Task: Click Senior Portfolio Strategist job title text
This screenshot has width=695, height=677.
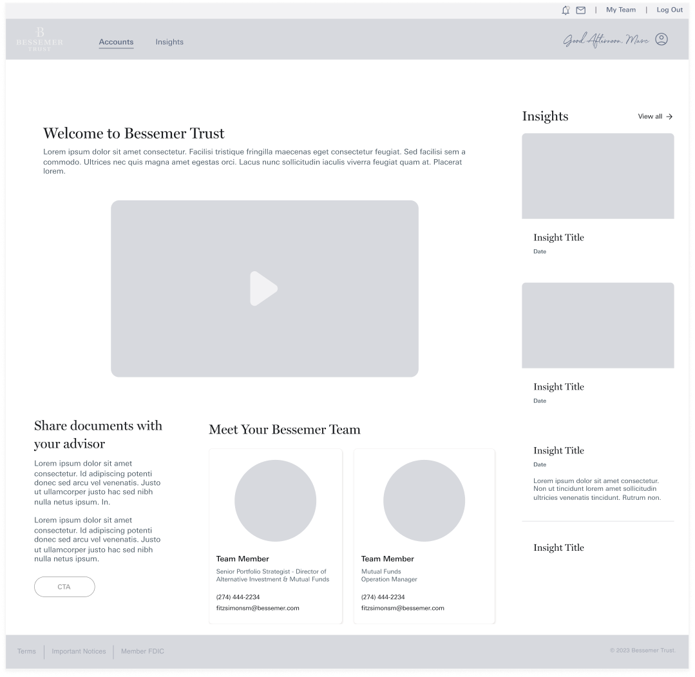Action: [x=272, y=575]
